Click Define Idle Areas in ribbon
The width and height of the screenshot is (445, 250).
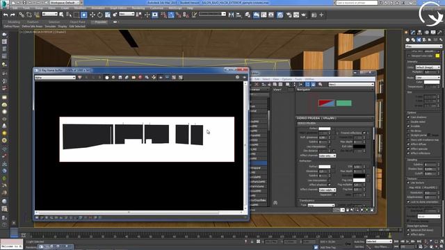coord(33,26)
